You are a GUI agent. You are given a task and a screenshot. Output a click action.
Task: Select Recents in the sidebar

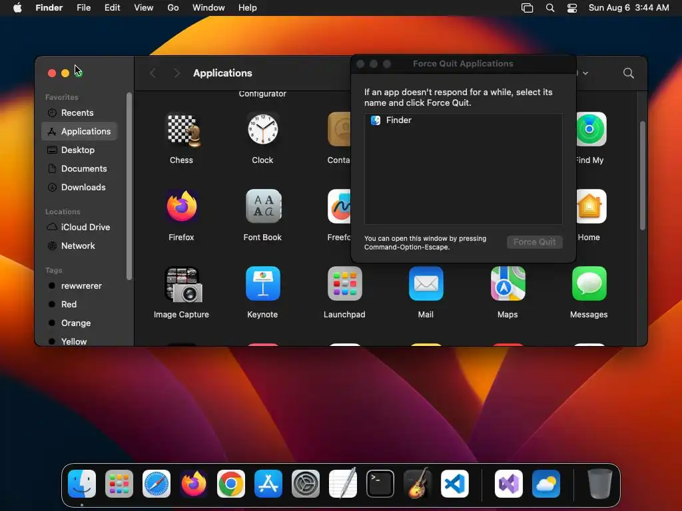pyautogui.click(x=79, y=113)
